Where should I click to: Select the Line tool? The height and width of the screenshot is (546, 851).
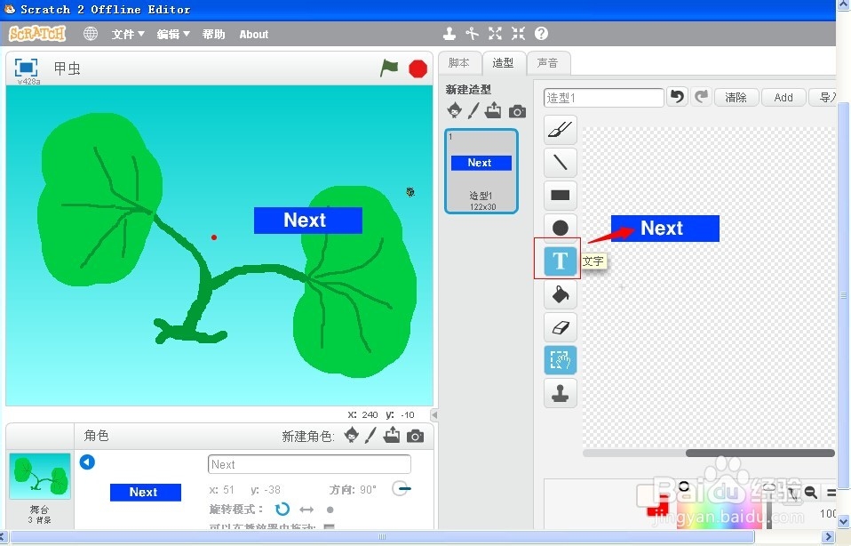point(561,162)
